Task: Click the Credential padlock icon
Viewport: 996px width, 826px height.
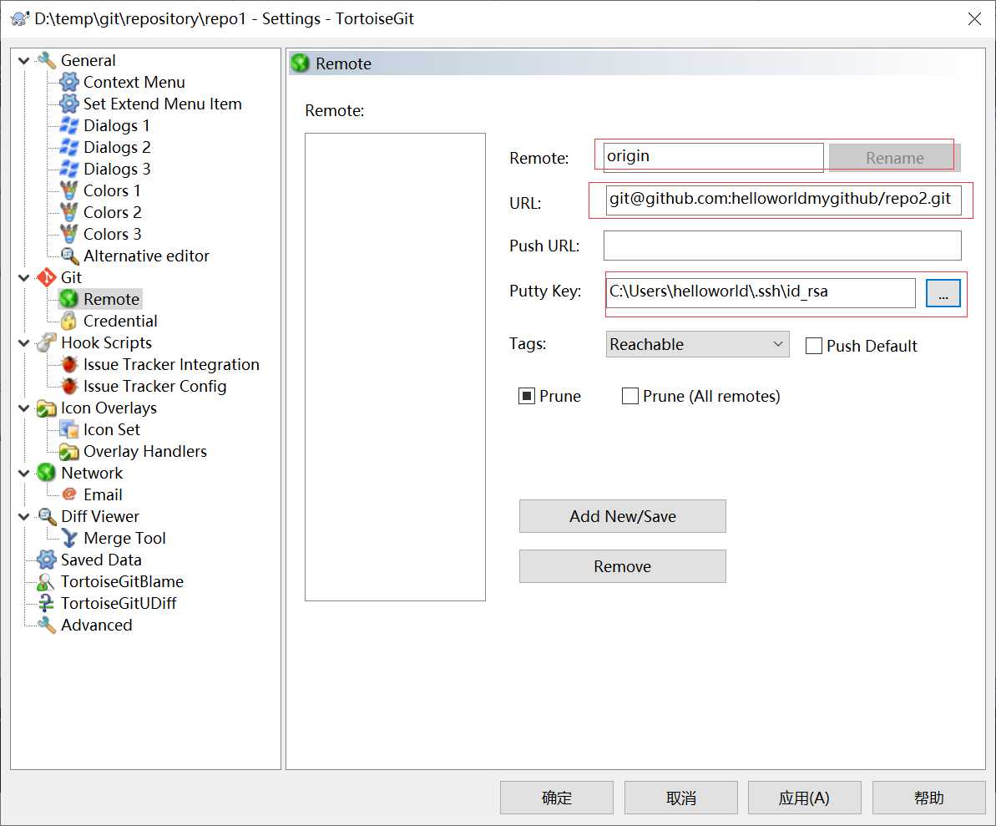Action: pos(68,321)
